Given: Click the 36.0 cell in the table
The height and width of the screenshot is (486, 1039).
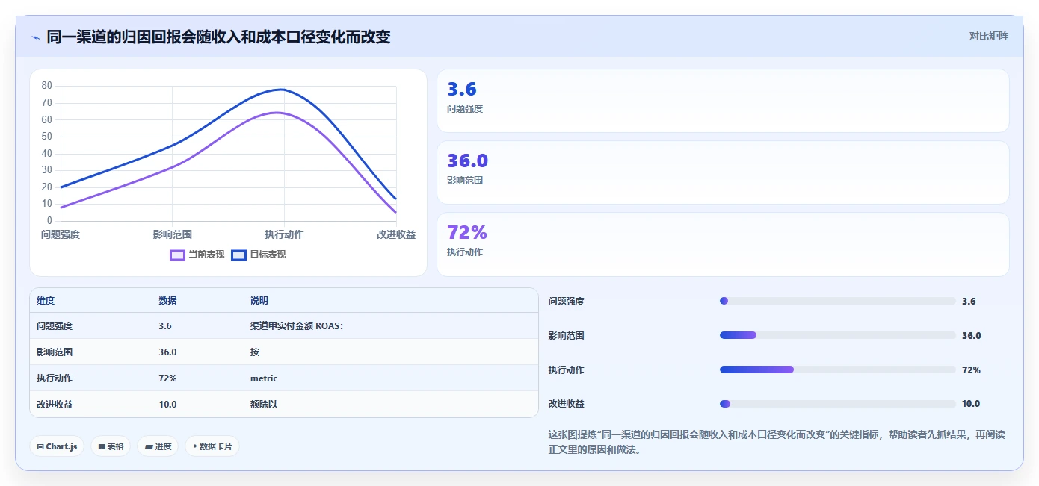Looking at the screenshot, I should (x=167, y=352).
